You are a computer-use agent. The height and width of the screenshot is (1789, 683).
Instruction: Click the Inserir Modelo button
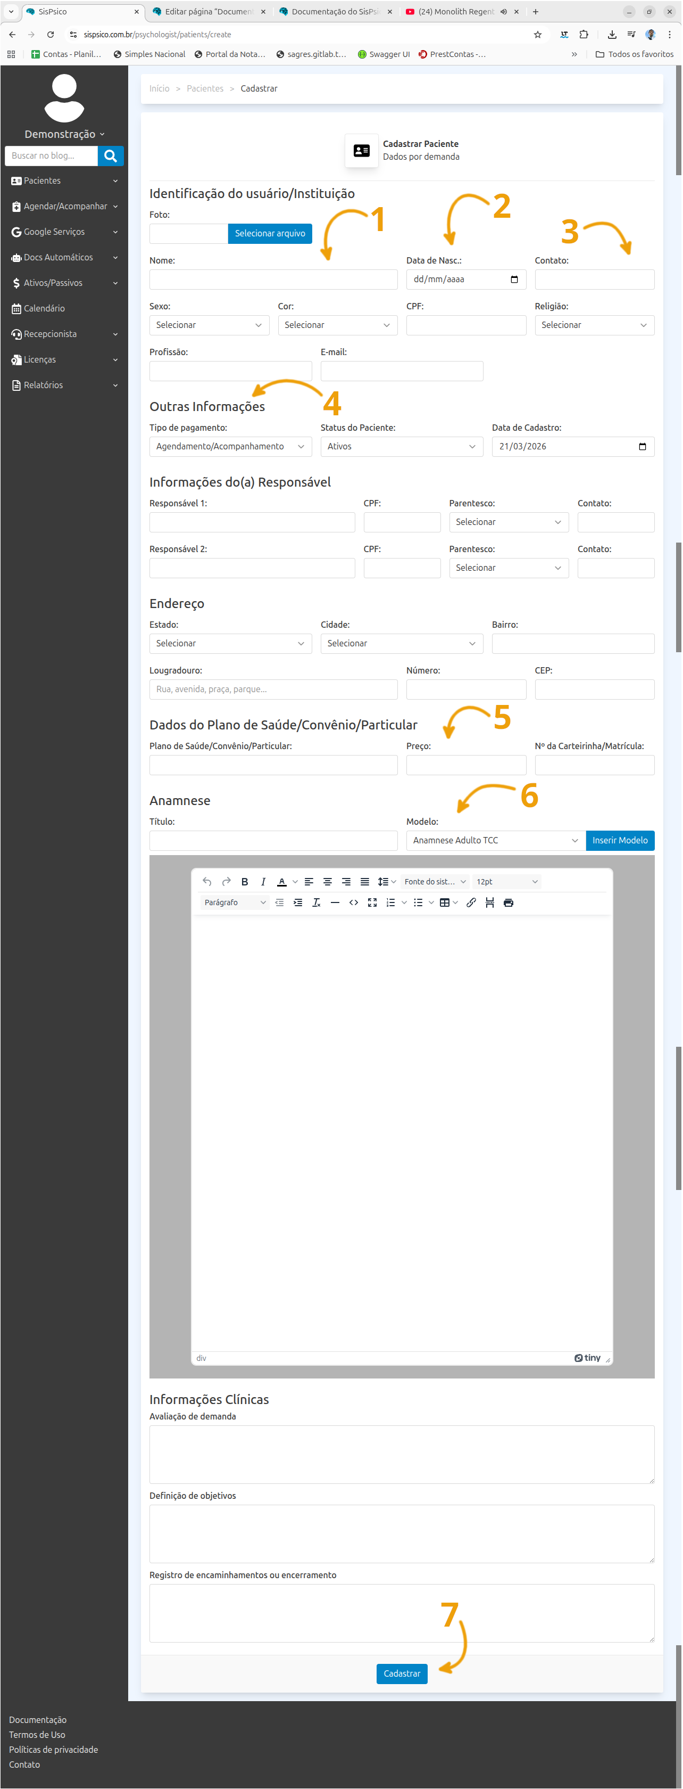pos(620,840)
